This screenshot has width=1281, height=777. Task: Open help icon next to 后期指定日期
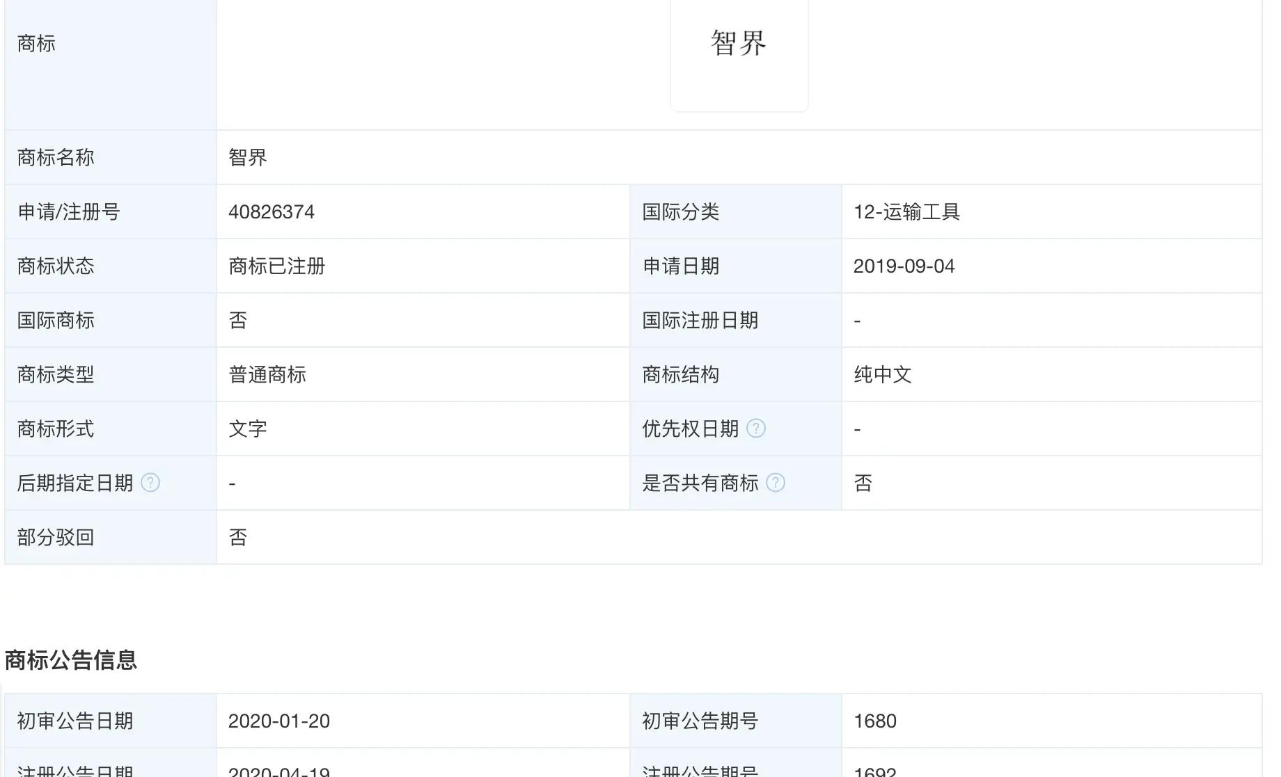click(150, 483)
